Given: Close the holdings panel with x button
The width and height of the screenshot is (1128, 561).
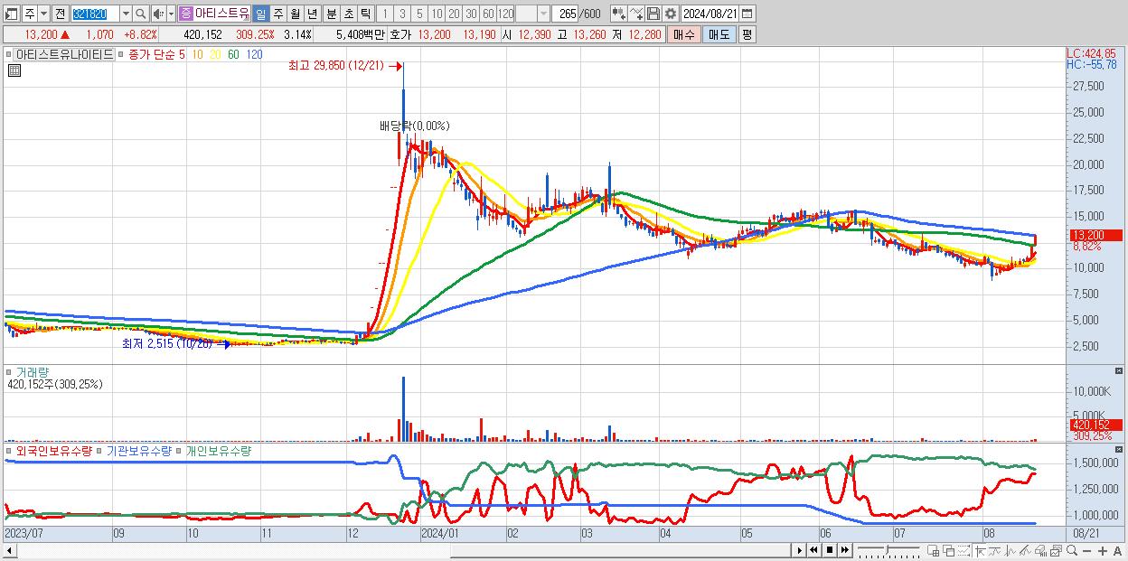Looking at the screenshot, I should point(1120,449).
